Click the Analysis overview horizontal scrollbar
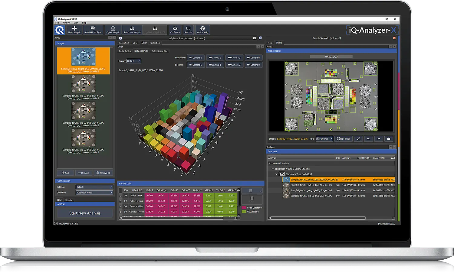 (x=318, y=218)
